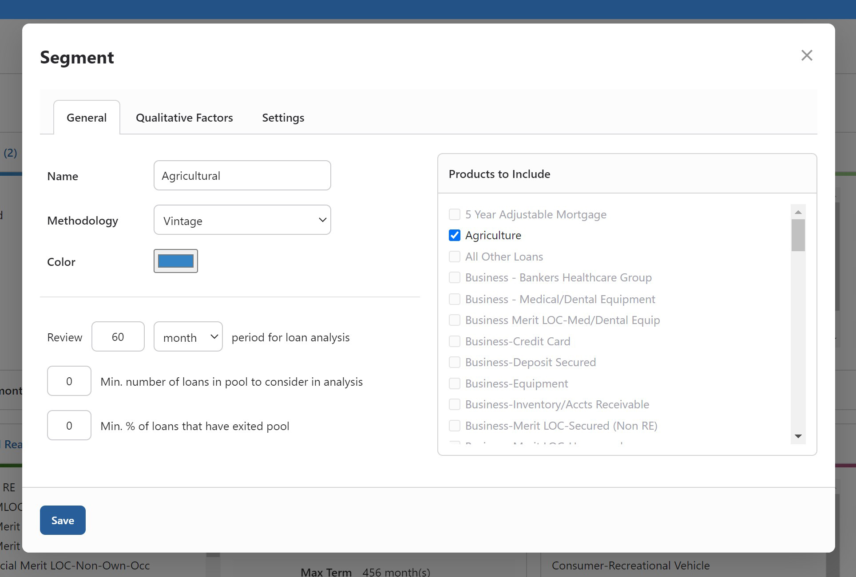Viewport: 856px width, 577px height.
Task: Check Business - Bankers Healthcare Group
Action: pos(454,277)
